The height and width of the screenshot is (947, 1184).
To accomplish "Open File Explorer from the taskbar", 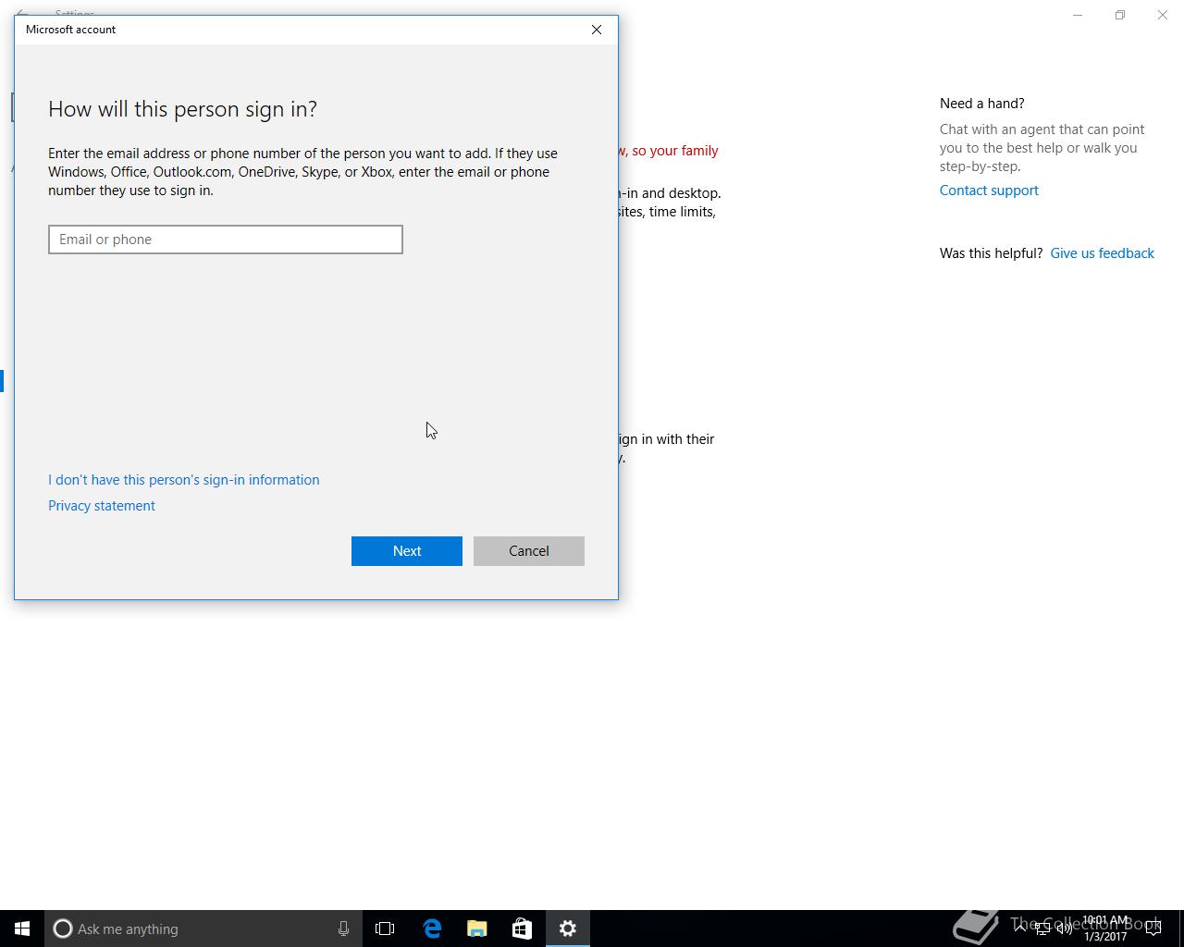I will 477,929.
